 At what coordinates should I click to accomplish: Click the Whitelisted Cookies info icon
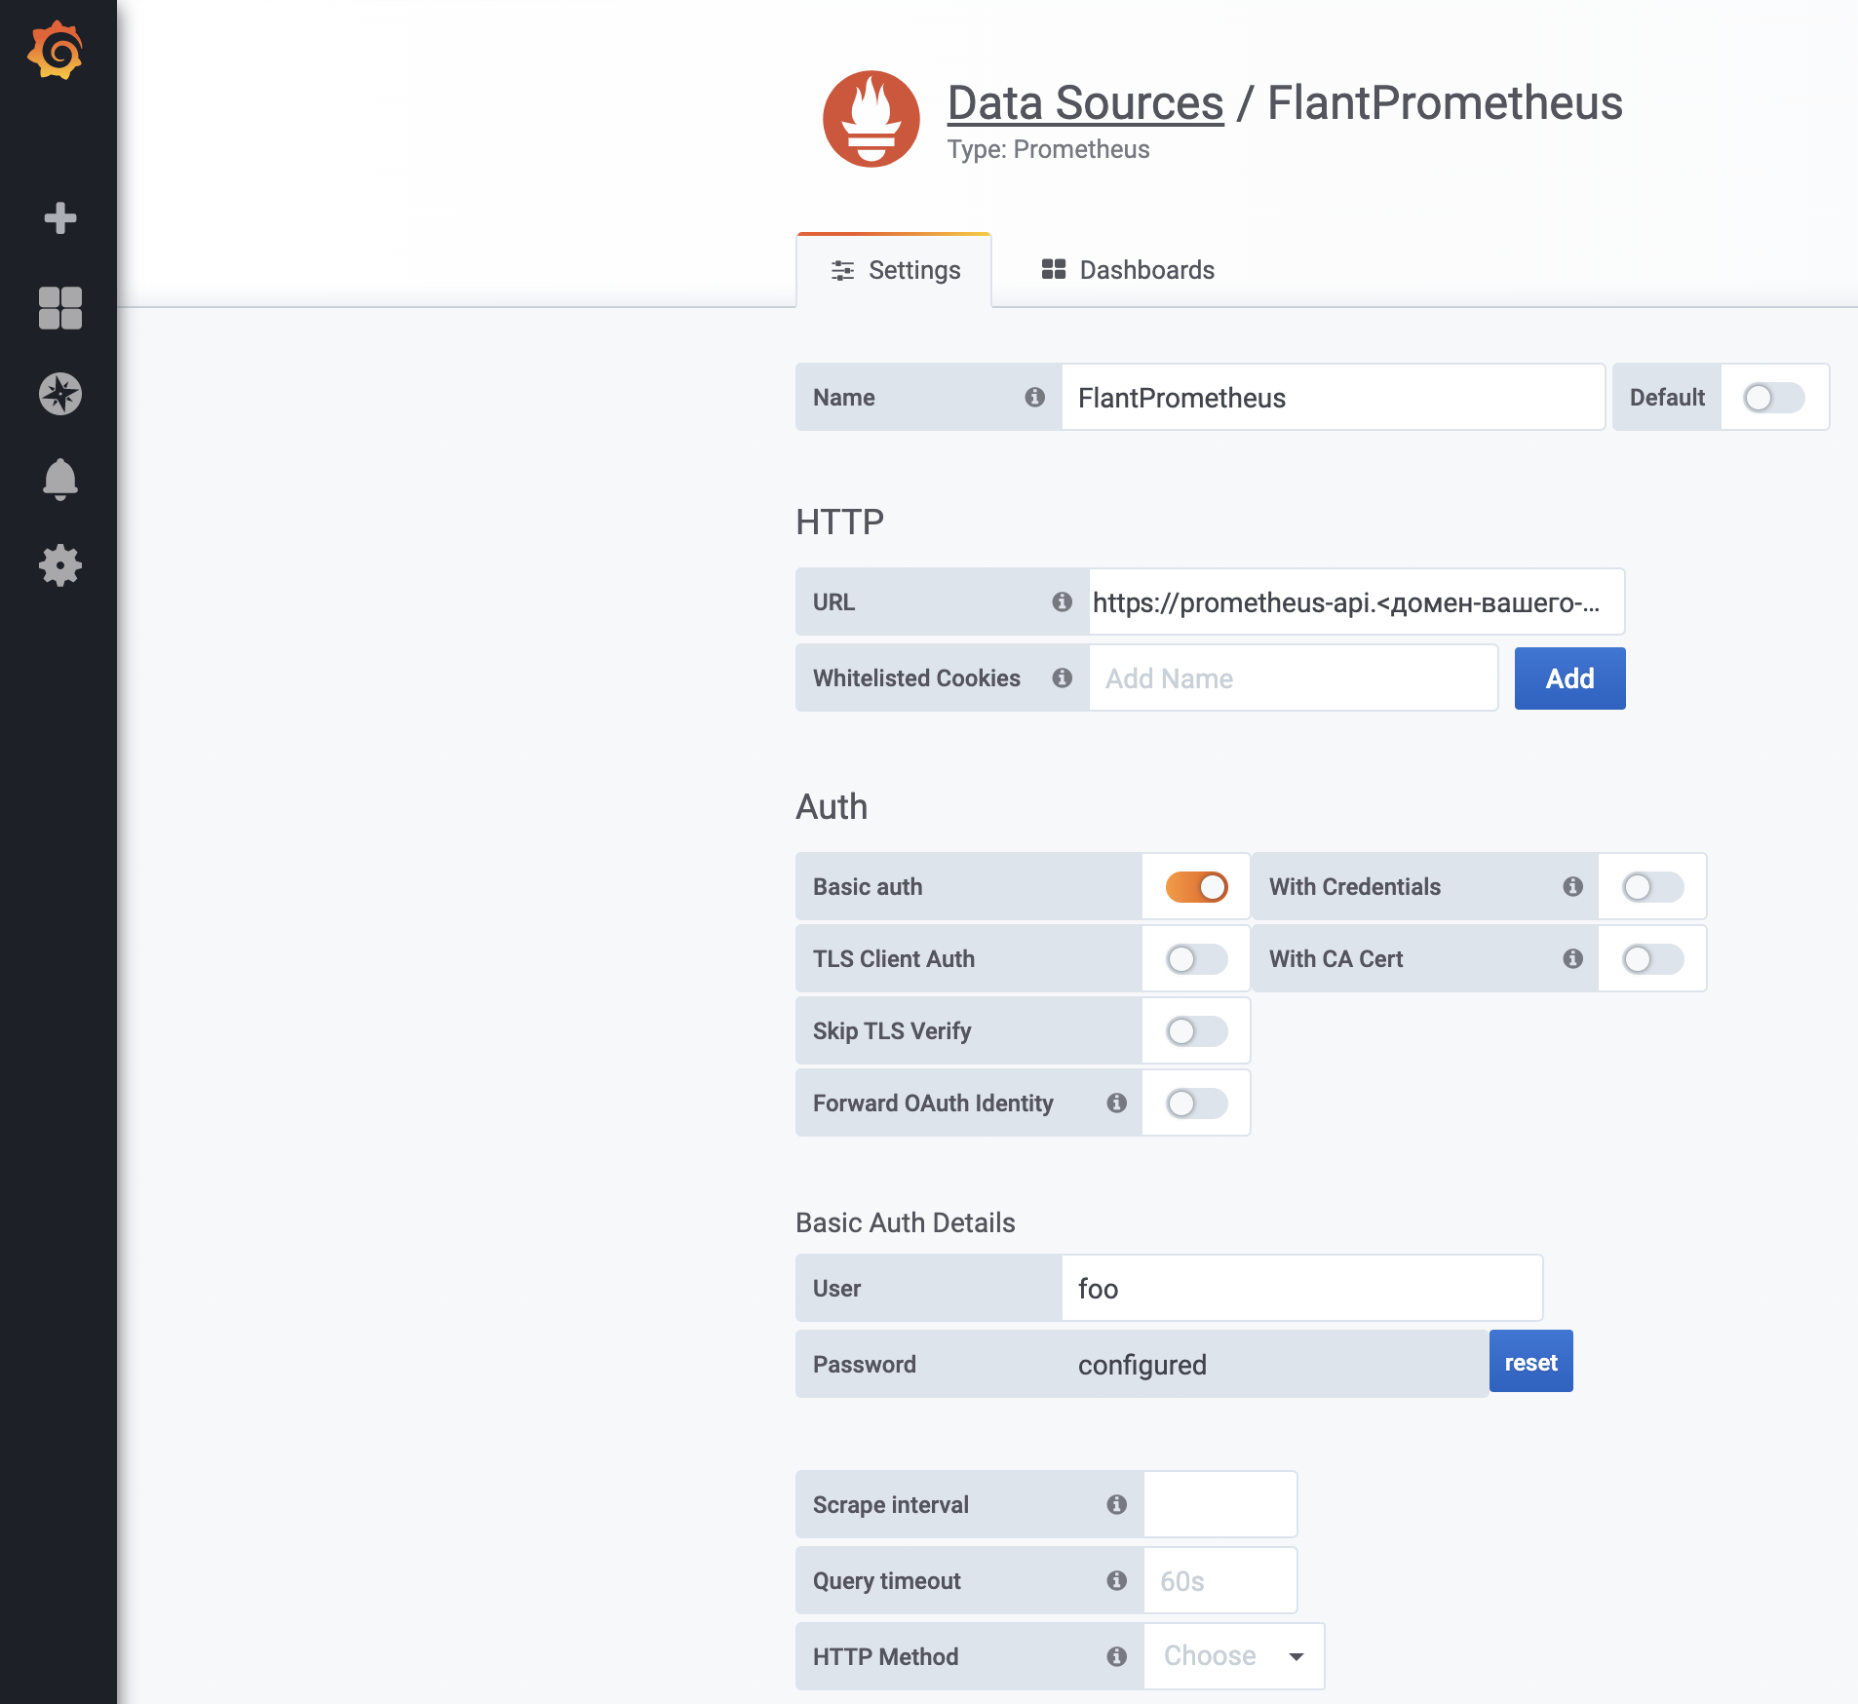(x=1062, y=678)
